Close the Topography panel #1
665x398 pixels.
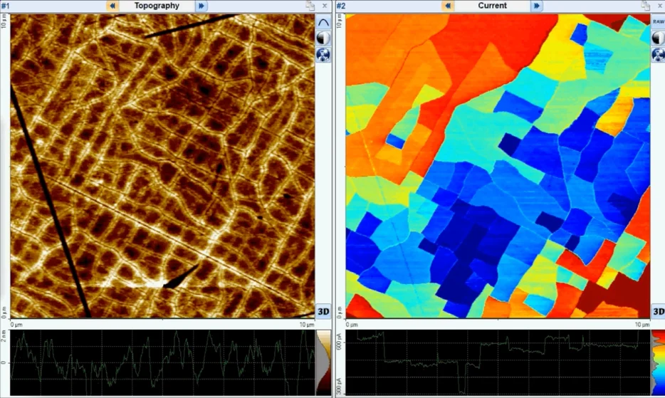pos(325,6)
